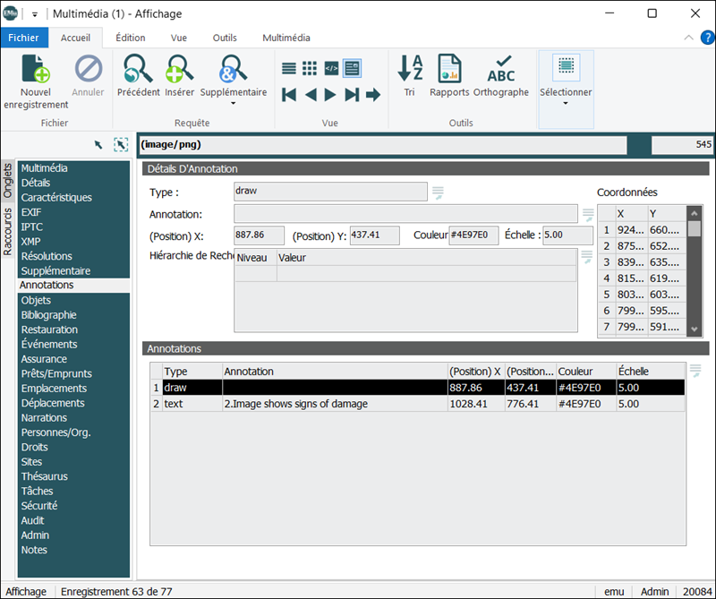The width and height of the screenshot is (716, 599).
Task: Click the Annuler cancel icon
Action: (x=88, y=70)
